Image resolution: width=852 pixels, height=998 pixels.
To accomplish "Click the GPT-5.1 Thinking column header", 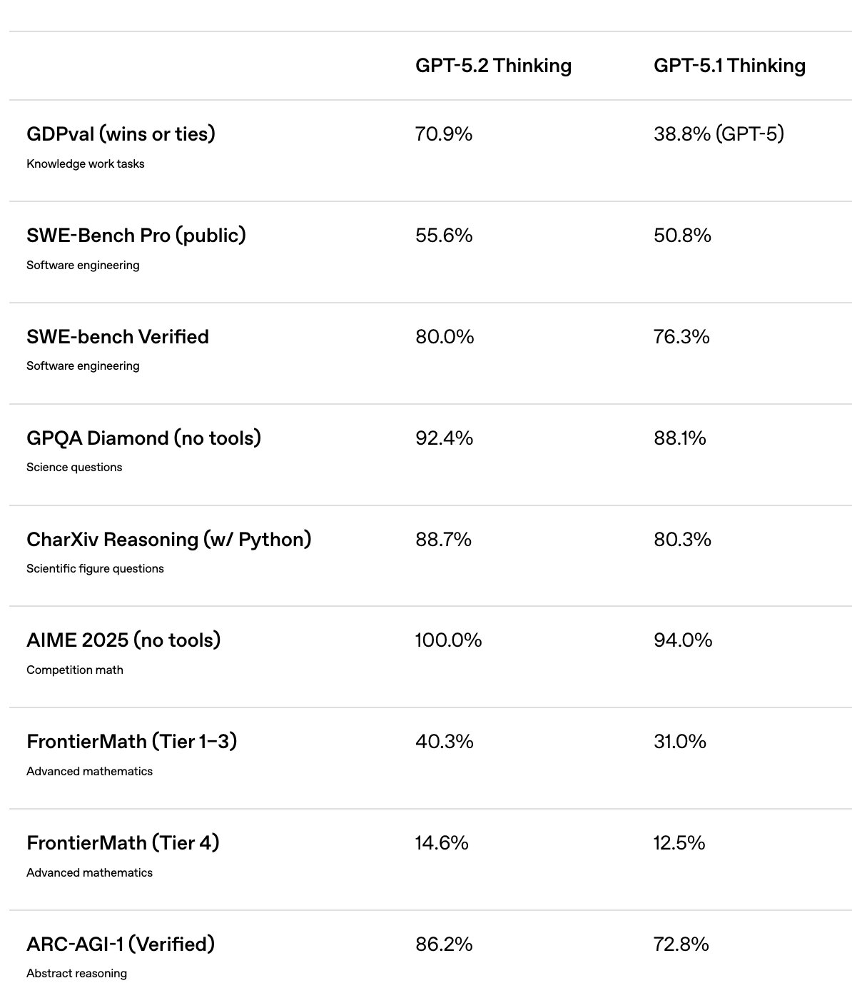I will [x=729, y=66].
